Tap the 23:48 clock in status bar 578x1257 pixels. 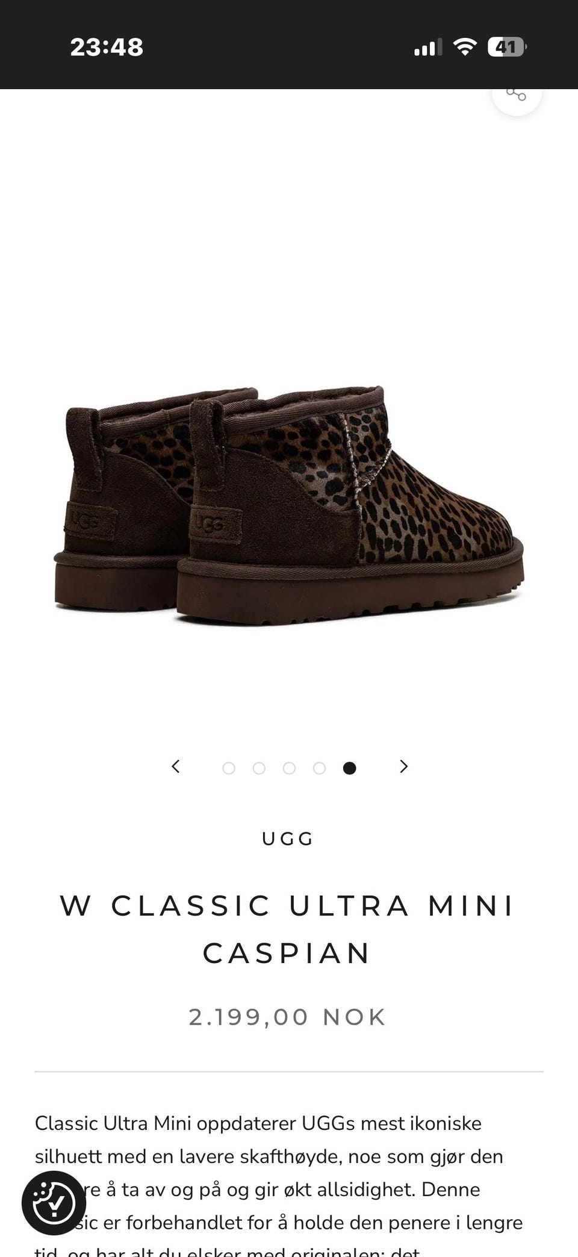point(107,47)
